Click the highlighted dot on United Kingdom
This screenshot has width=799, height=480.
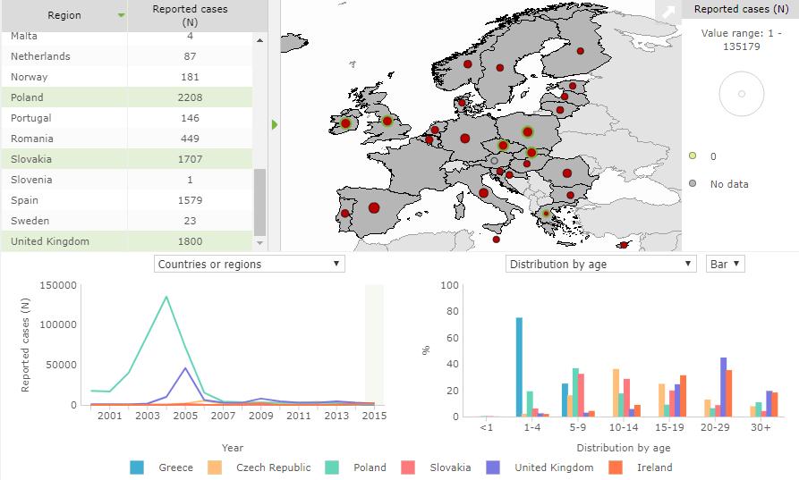coord(387,122)
